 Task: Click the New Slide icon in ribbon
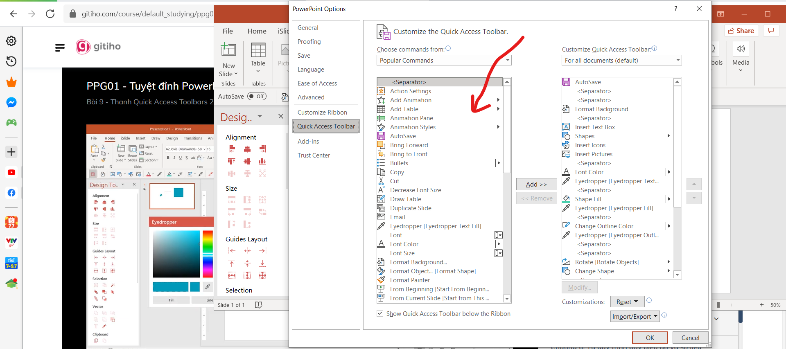click(x=228, y=50)
